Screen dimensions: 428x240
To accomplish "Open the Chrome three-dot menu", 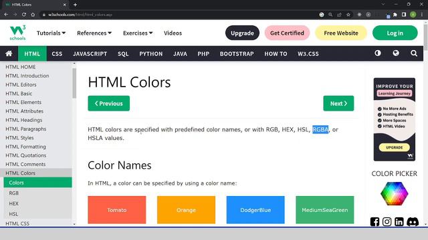I will [x=422, y=15].
